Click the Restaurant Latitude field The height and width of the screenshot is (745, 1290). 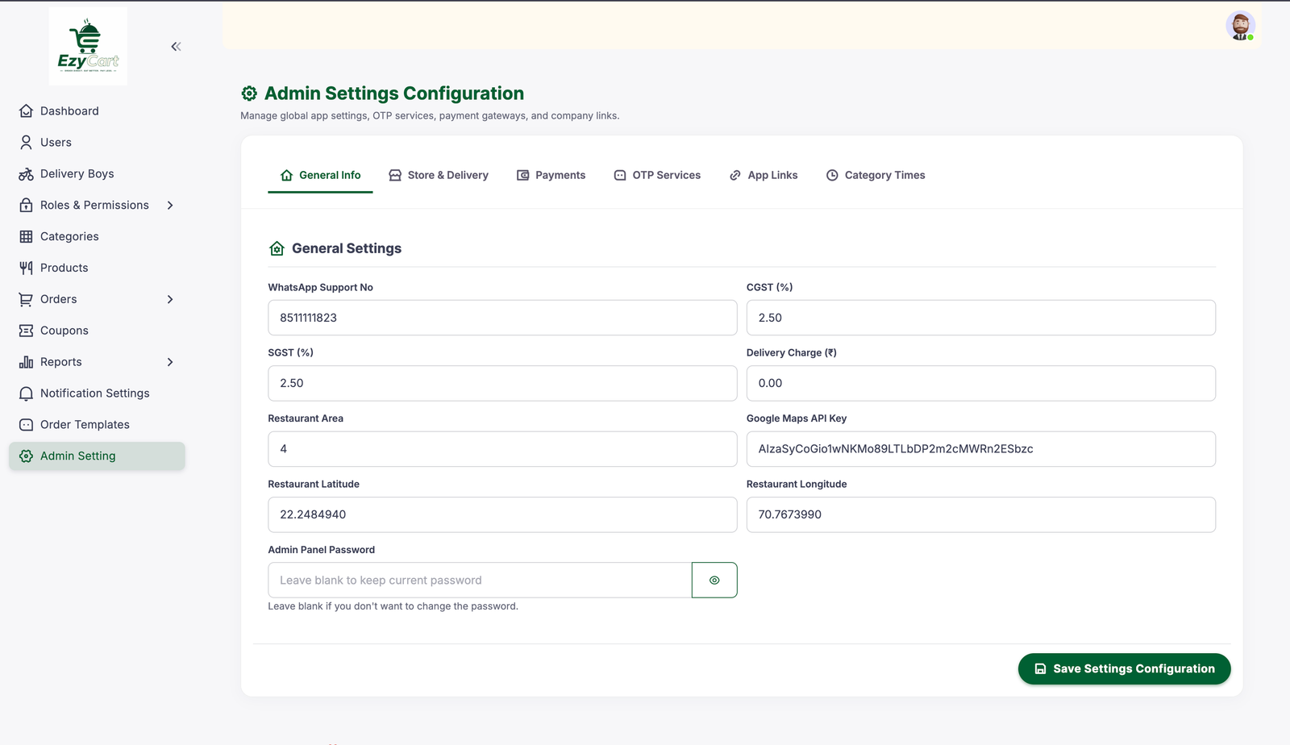[502, 514]
